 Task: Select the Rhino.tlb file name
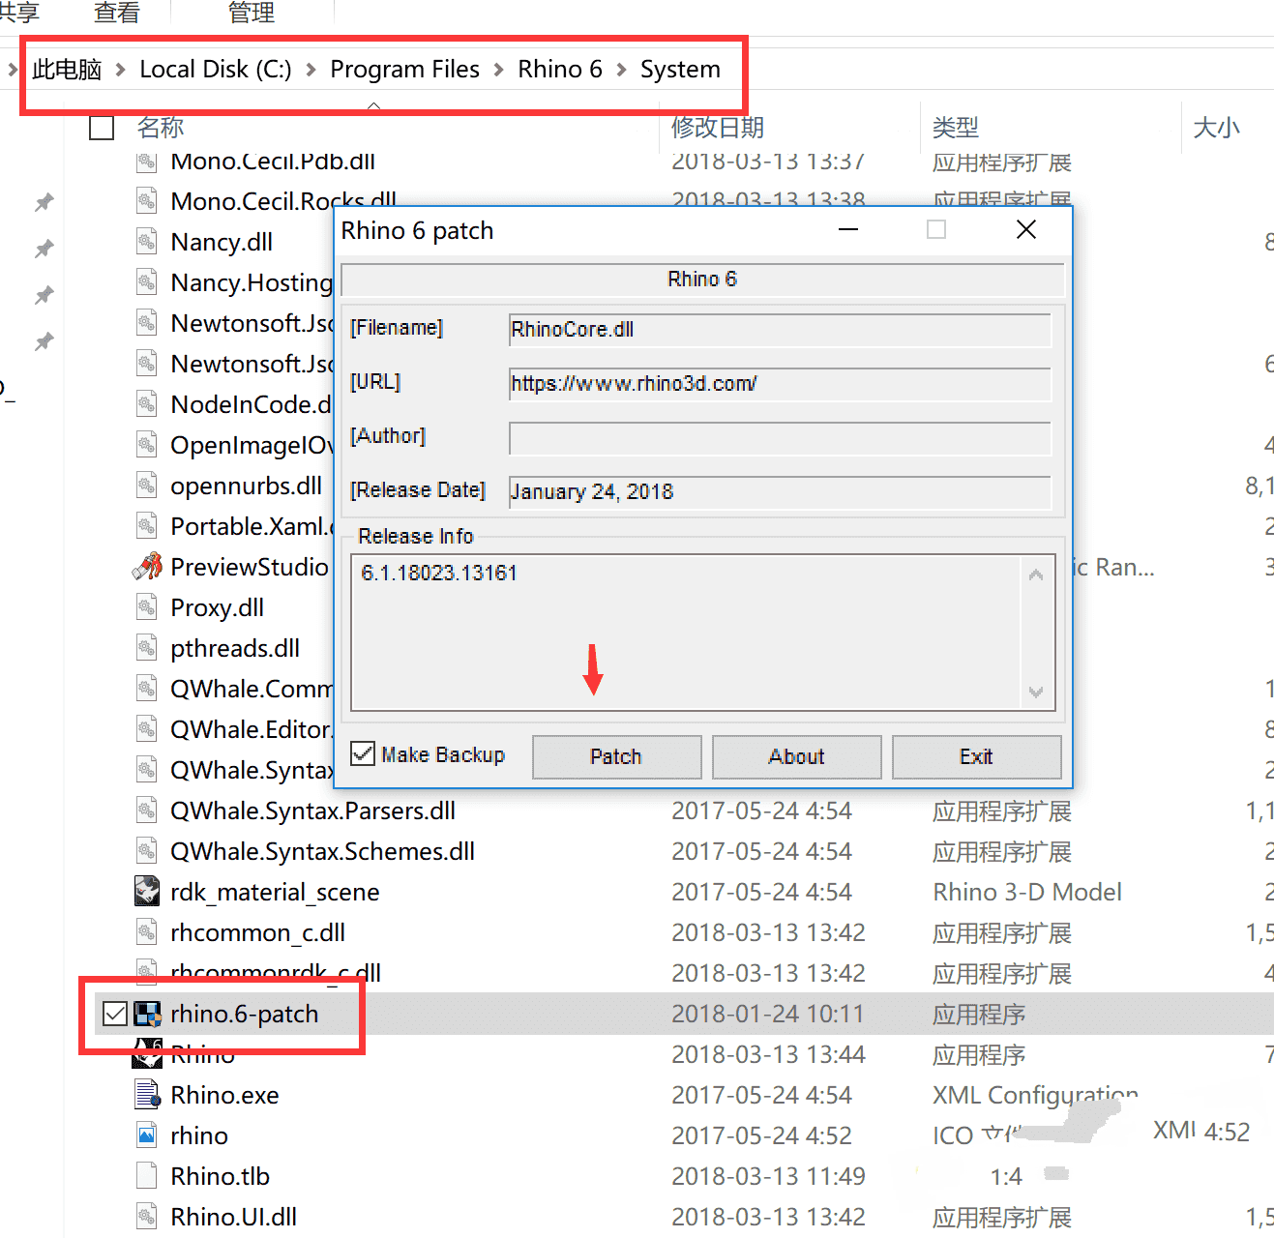point(220,1176)
